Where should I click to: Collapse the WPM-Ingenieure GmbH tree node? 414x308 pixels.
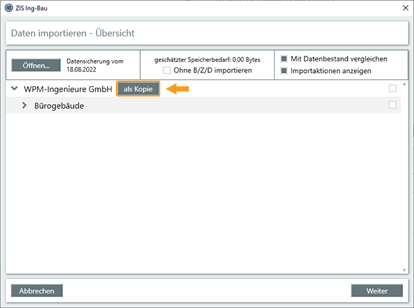(14, 89)
